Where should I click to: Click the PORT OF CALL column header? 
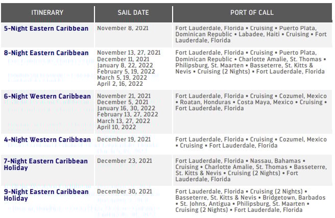point(252,13)
